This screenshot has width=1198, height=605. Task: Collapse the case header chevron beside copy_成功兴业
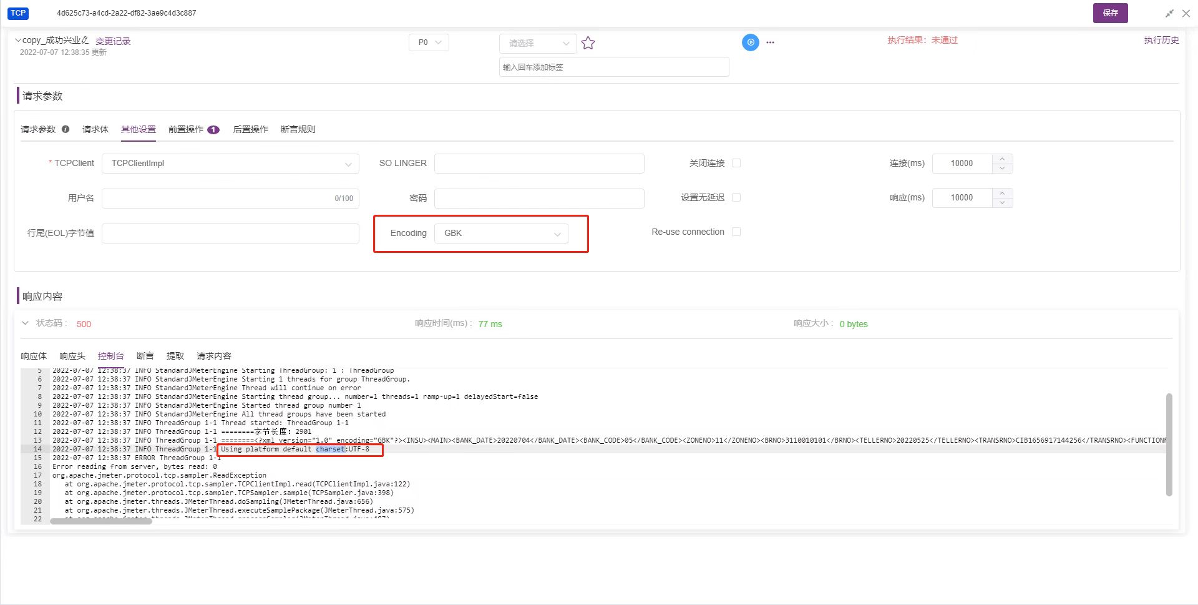[x=18, y=40]
